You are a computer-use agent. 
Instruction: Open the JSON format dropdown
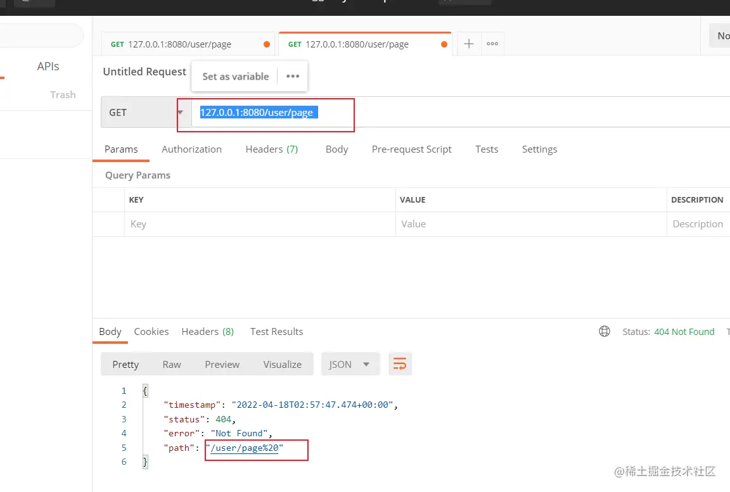click(350, 364)
